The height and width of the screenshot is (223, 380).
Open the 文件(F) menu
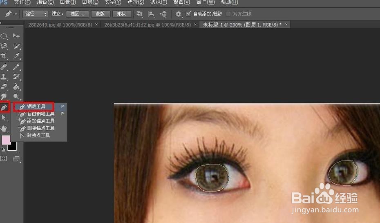(x=22, y=2)
